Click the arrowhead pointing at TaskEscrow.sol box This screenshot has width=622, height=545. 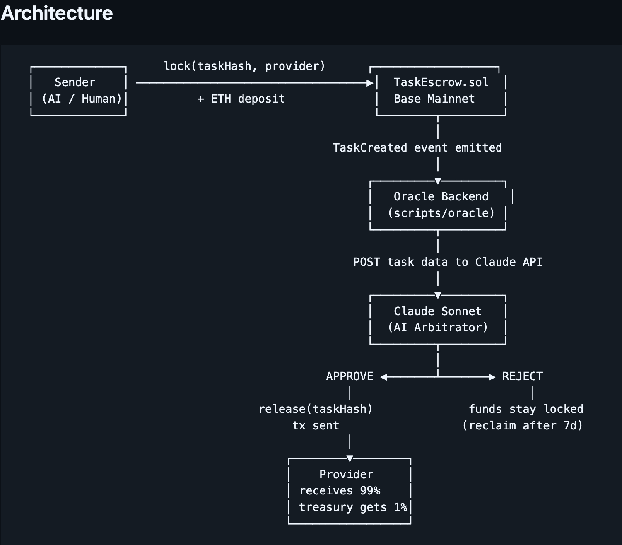tap(370, 83)
